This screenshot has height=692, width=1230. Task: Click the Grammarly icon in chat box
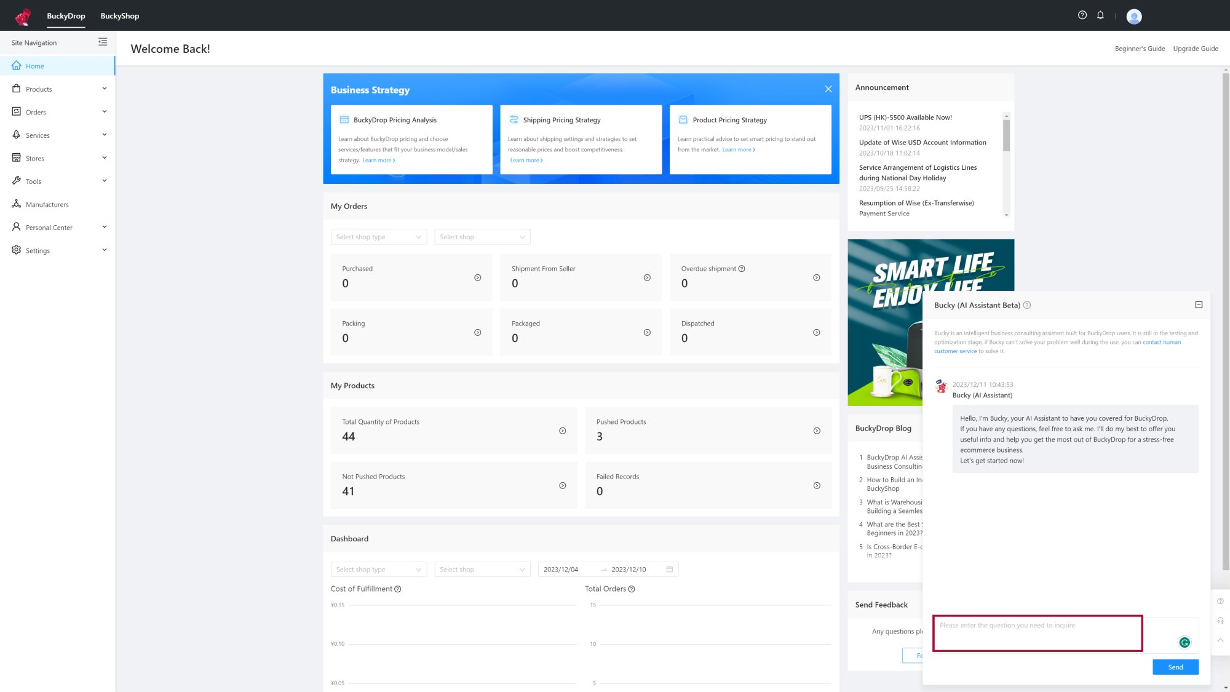[x=1184, y=643]
